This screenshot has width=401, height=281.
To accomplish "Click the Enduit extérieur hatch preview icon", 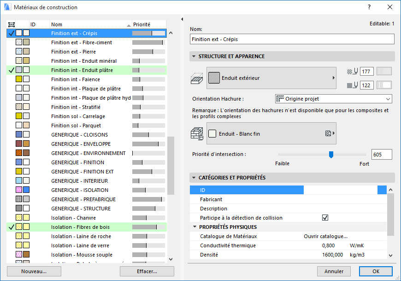I will (214, 78).
